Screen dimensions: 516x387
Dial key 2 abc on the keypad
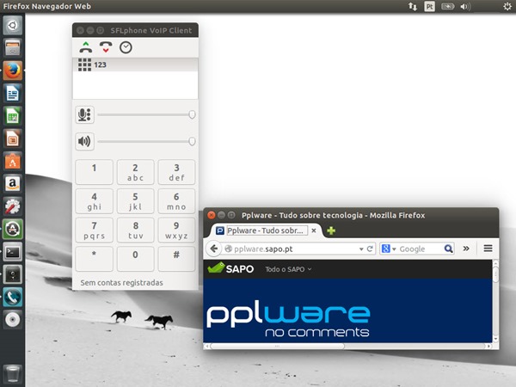(x=135, y=172)
